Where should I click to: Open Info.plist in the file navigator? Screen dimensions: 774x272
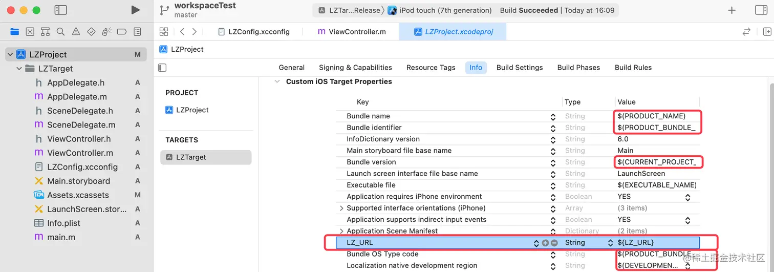tap(63, 223)
